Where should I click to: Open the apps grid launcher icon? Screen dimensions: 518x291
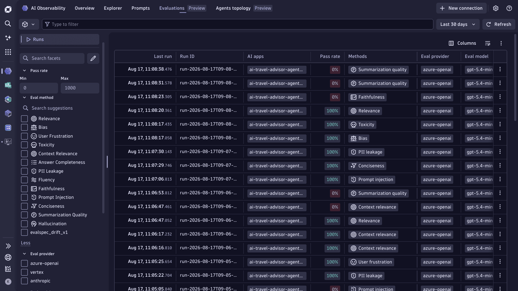8,52
